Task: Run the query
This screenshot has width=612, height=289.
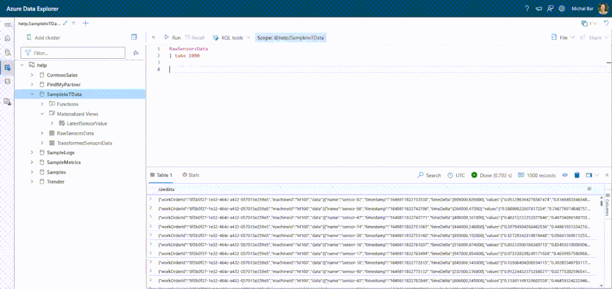Action: pyautogui.click(x=173, y=37)
